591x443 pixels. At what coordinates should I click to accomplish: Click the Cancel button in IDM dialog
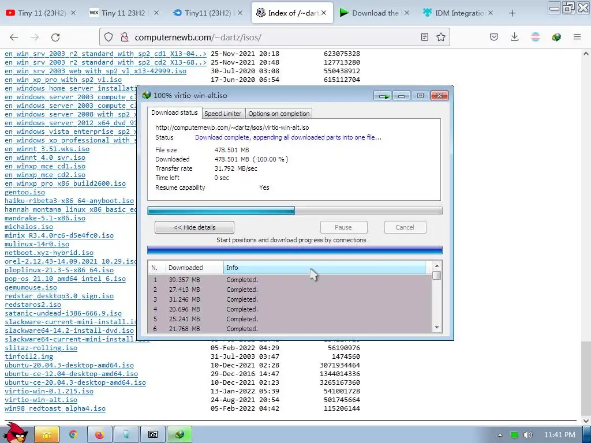click(405, 227)
